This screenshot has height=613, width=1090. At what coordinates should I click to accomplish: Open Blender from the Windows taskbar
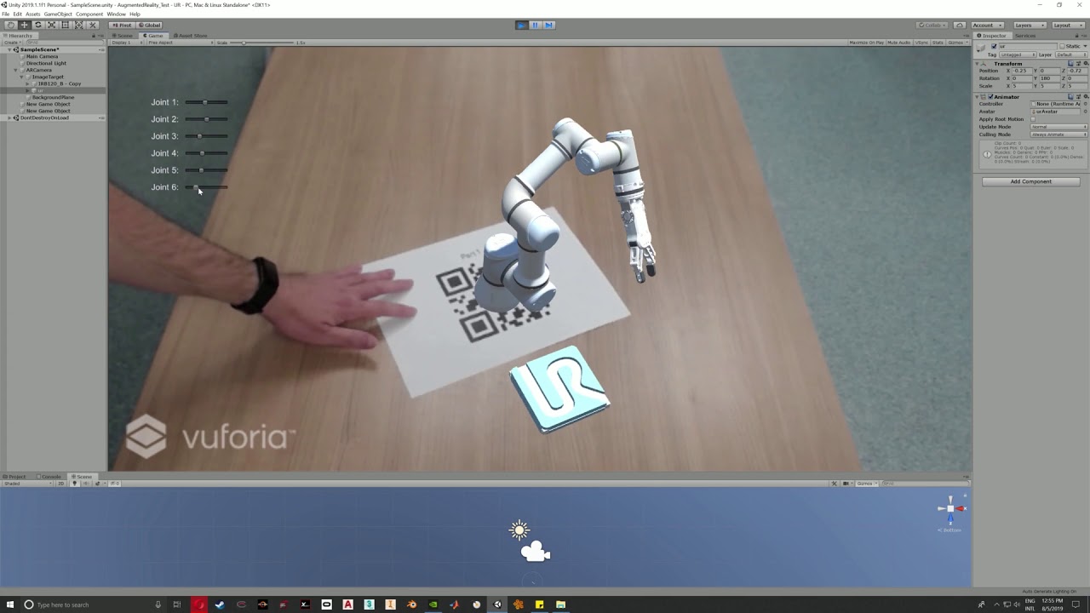pos(411,604)
